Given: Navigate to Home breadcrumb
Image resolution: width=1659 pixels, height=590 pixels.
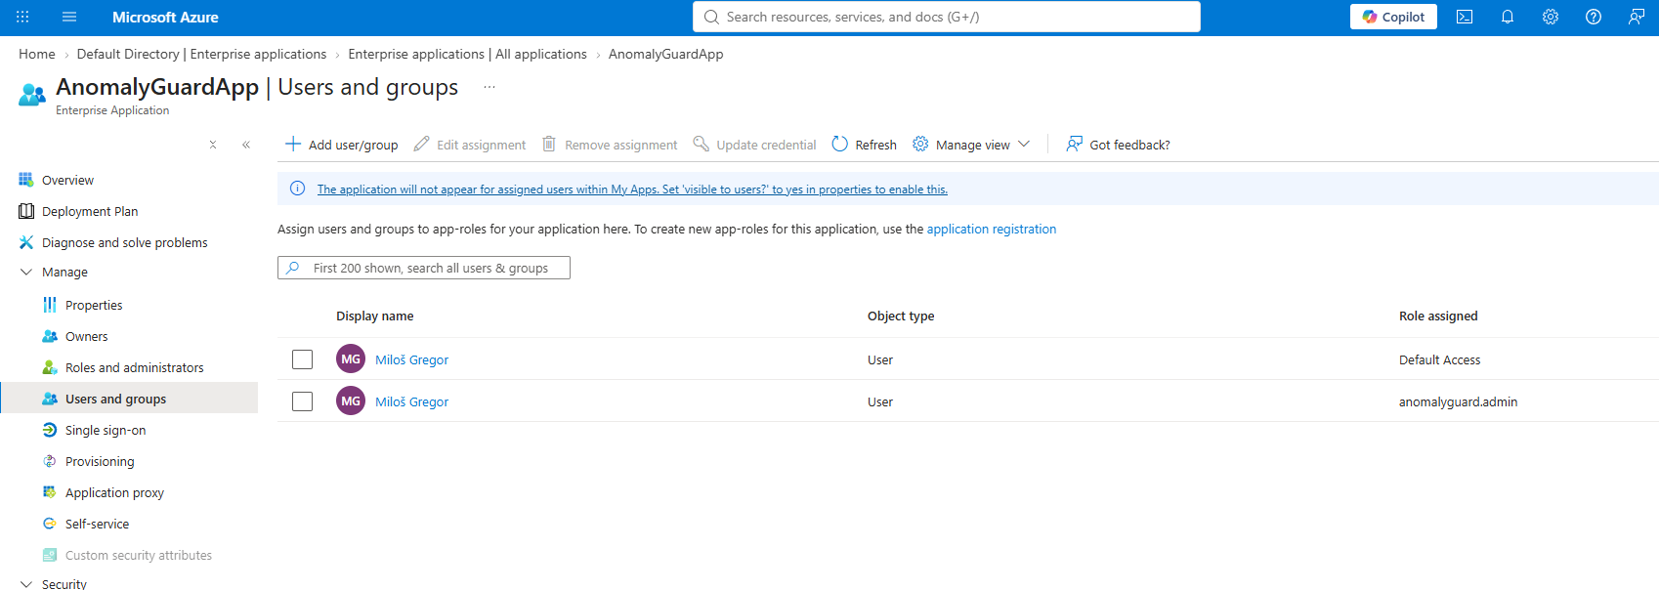Looking at the screenshot, I should (37, 54).
